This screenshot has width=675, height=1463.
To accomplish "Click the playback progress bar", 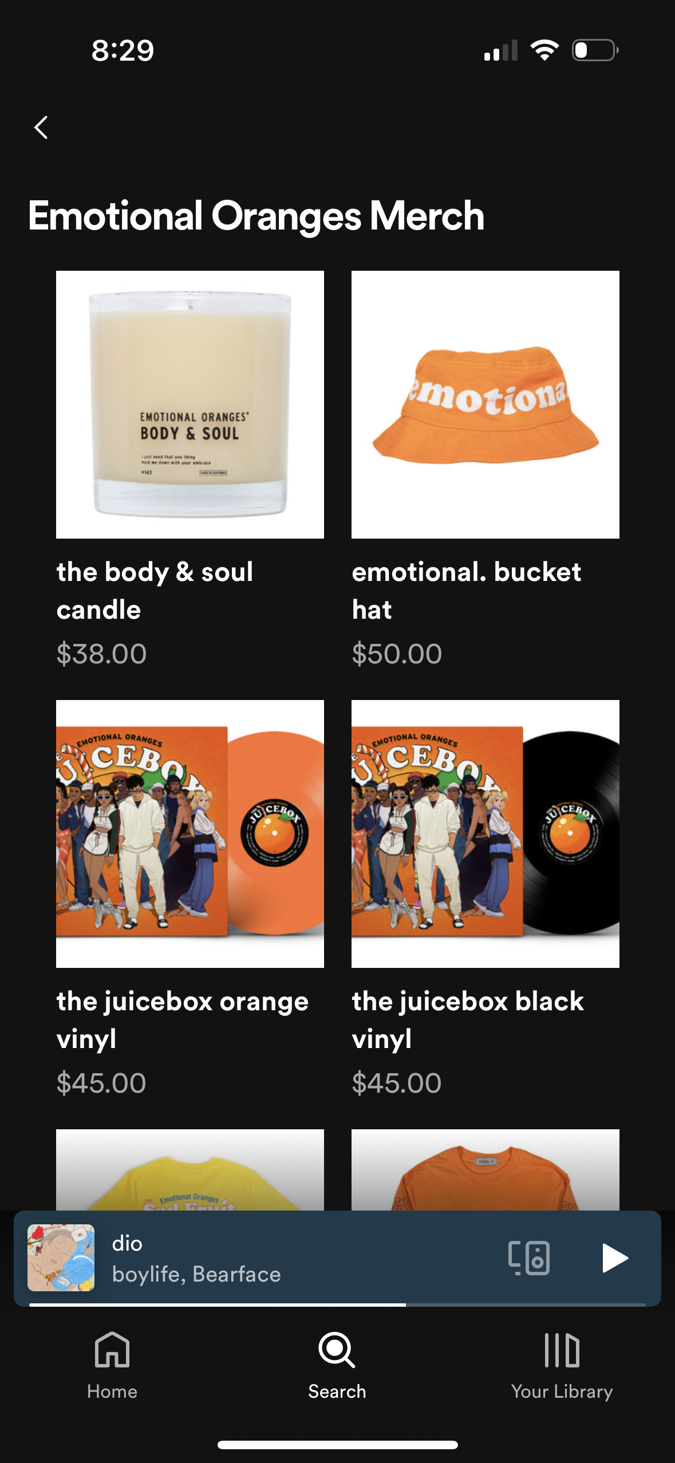I will [337, 1304].
